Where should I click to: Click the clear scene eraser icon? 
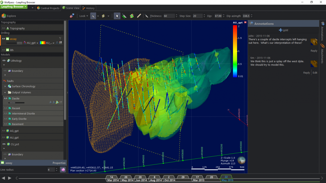point(72,16)
